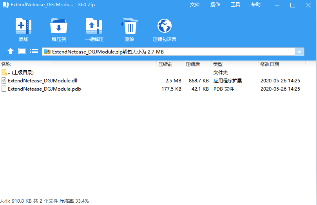Click the 42.1 KB compressed size cell
The image size is (317, 205).
(x=200, y=89)
